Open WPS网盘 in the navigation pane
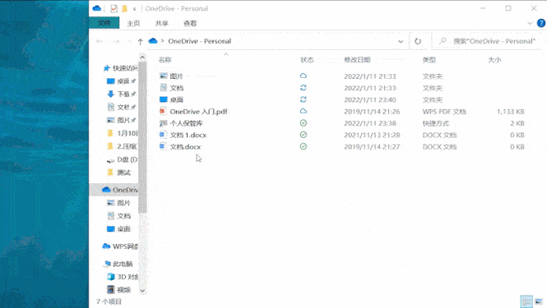The image size is (547, 308). coord(120,246)
